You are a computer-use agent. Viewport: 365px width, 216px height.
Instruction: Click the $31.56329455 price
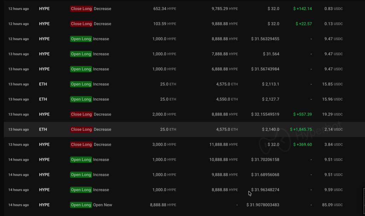[265, 39]
